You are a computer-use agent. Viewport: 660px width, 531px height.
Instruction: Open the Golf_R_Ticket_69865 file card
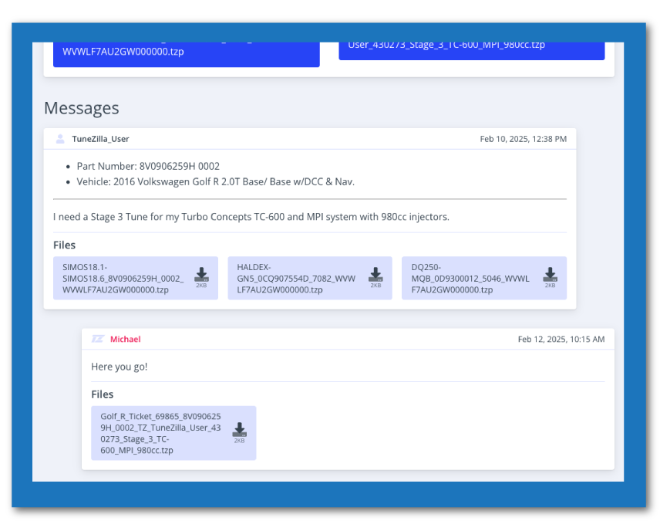tap(173, 433)
